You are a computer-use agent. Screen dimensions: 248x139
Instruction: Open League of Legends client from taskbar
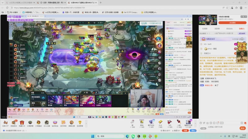click(139, 136)
